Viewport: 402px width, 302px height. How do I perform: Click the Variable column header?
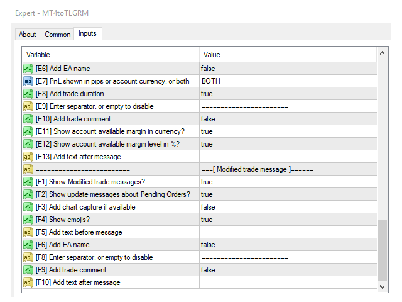click(111, 55)
